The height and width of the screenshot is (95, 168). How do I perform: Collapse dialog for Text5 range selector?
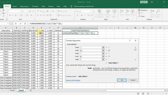pyautogui.click(x=103, y=50)
